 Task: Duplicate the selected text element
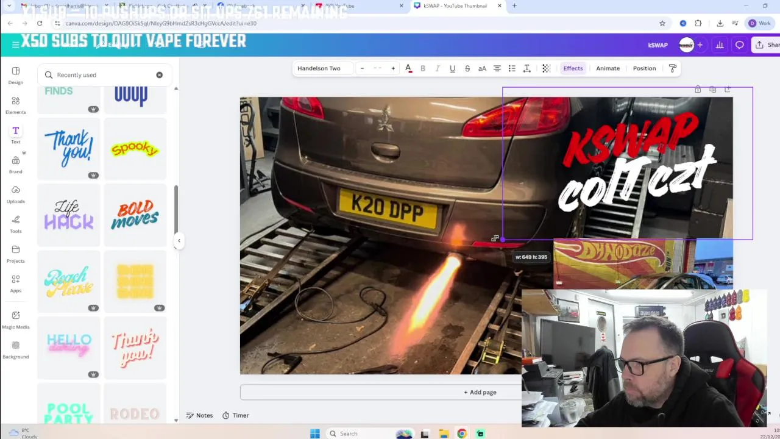pos(712,90)
